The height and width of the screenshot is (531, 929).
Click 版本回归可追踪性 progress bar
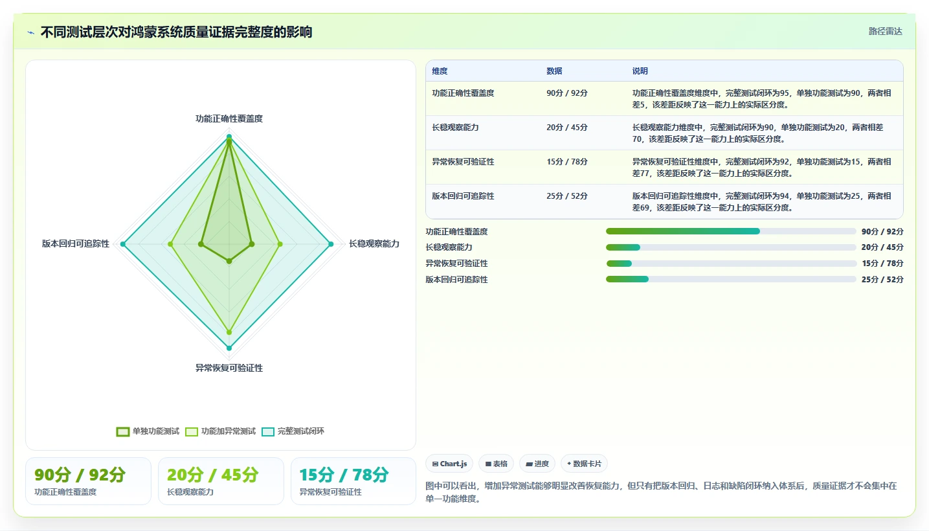point(731,279)
